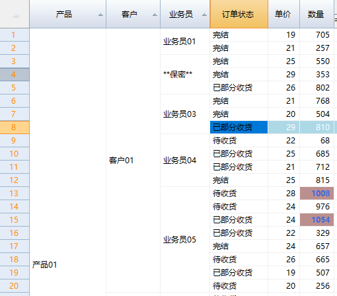The width and height of the screenshot is (337, 296).
Task: Select the 单价 column header
Action: [283, 14]
